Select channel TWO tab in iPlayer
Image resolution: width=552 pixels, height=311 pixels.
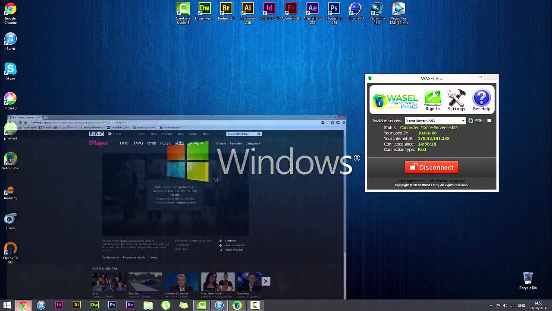138,143
